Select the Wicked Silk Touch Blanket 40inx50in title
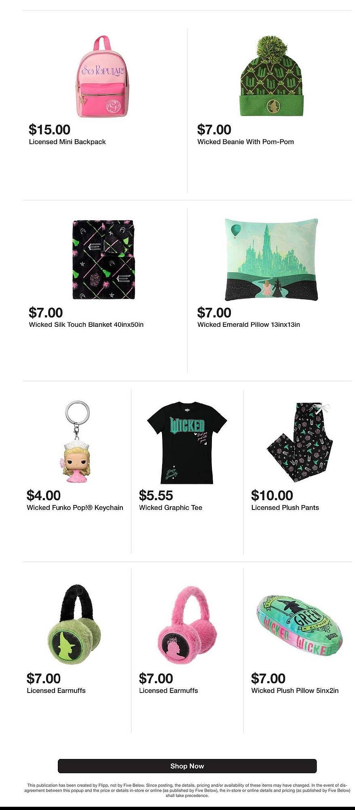This screenshot has width=355, height=810. (x=86, y=324)
